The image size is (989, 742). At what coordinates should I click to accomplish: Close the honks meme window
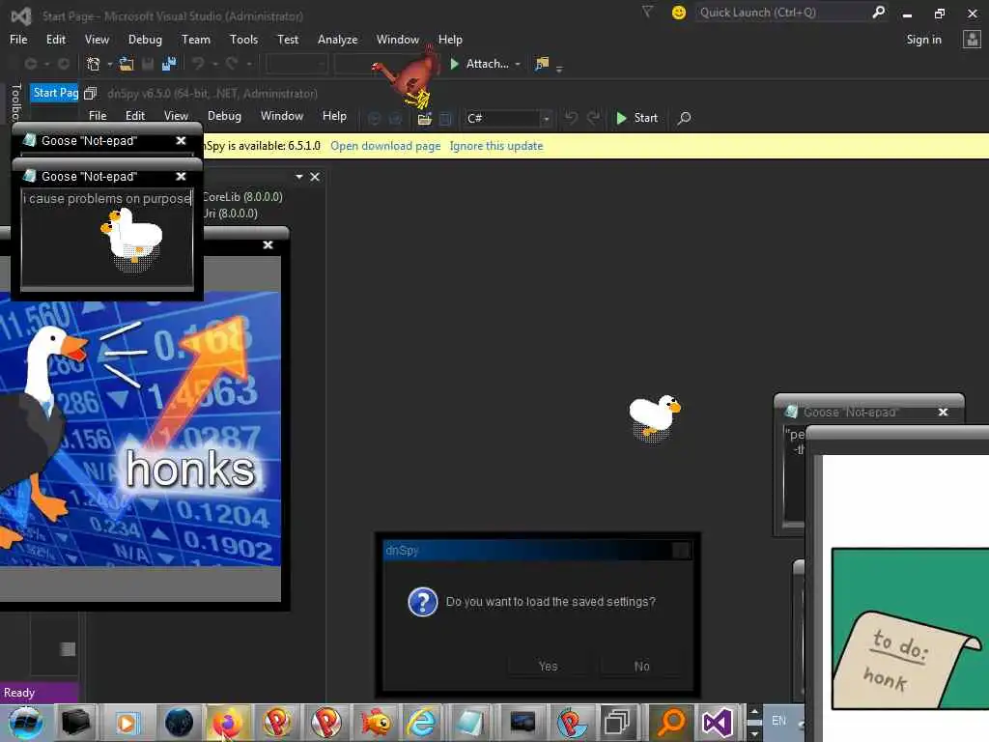(268, 244)
